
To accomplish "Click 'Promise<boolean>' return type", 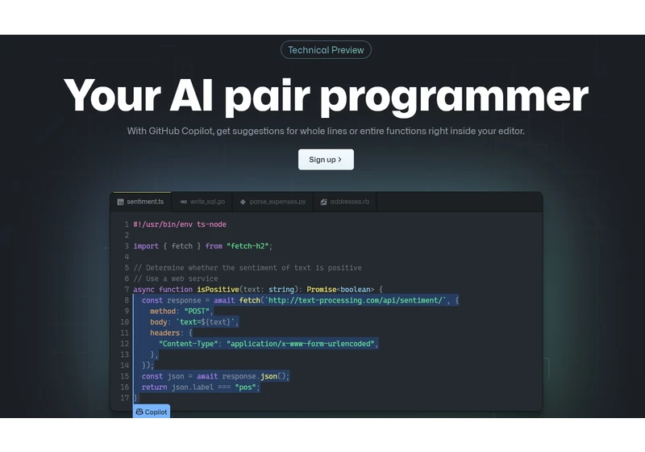I will pyautogui.click(x=340, y=290).
